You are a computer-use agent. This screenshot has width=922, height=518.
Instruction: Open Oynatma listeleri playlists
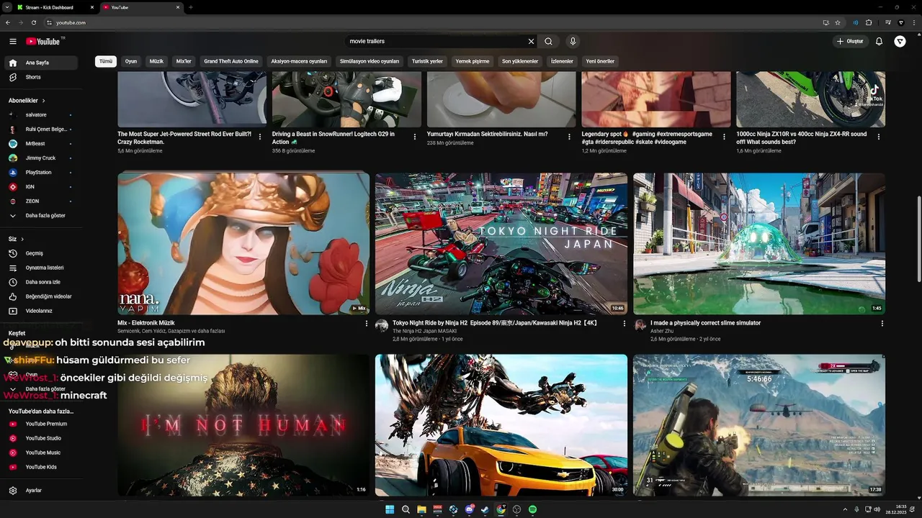click(x=40, y=268)
